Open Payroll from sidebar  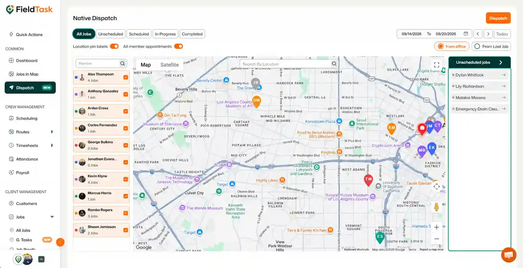[22, 172]
